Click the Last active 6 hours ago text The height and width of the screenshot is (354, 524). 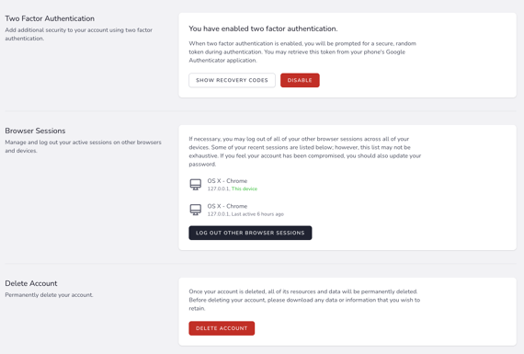click(257, 214)
